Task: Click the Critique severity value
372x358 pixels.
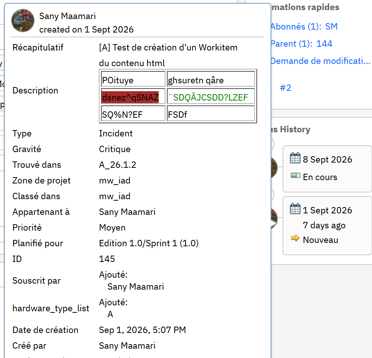Action: point(115,149)
